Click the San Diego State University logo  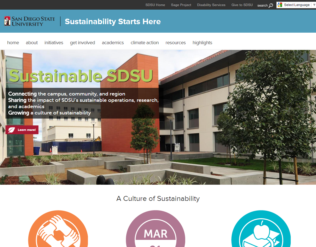click(29, 21)
